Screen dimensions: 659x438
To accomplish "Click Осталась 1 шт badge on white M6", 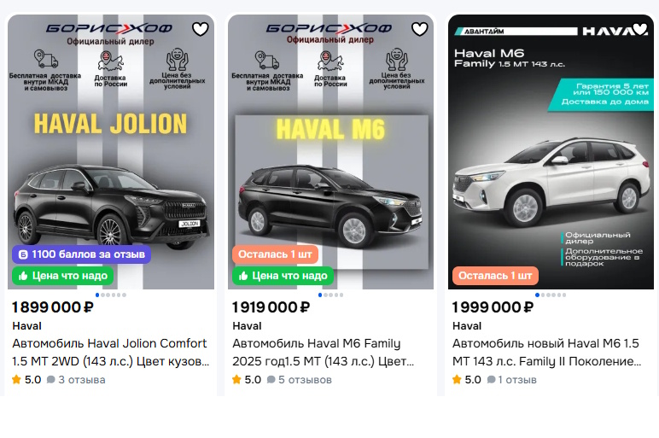I will click(x=495, y=276).
